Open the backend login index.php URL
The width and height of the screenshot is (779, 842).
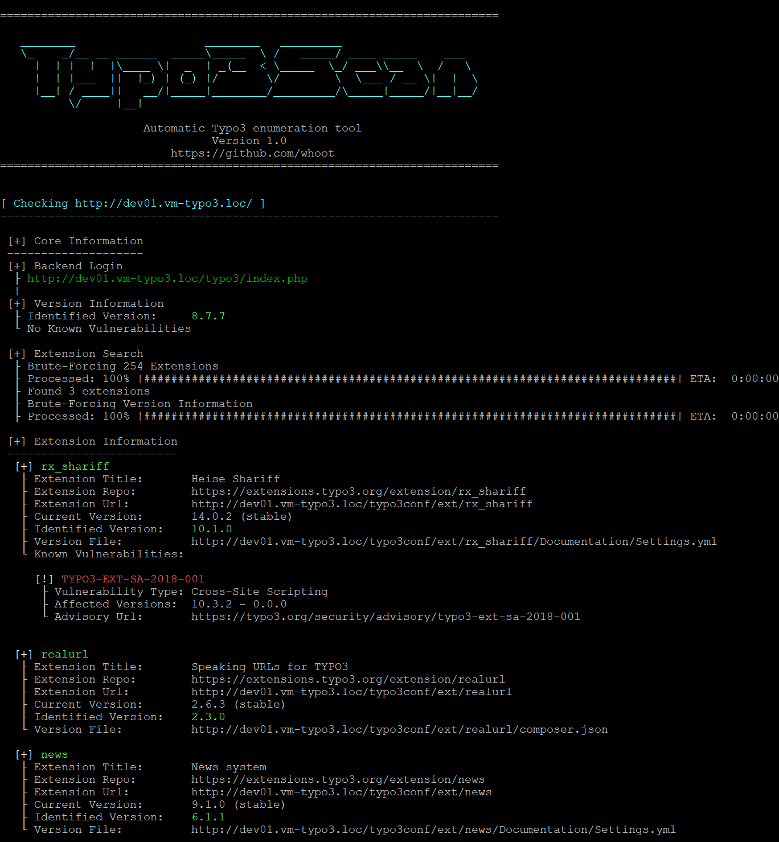click(x=167, y=278)
